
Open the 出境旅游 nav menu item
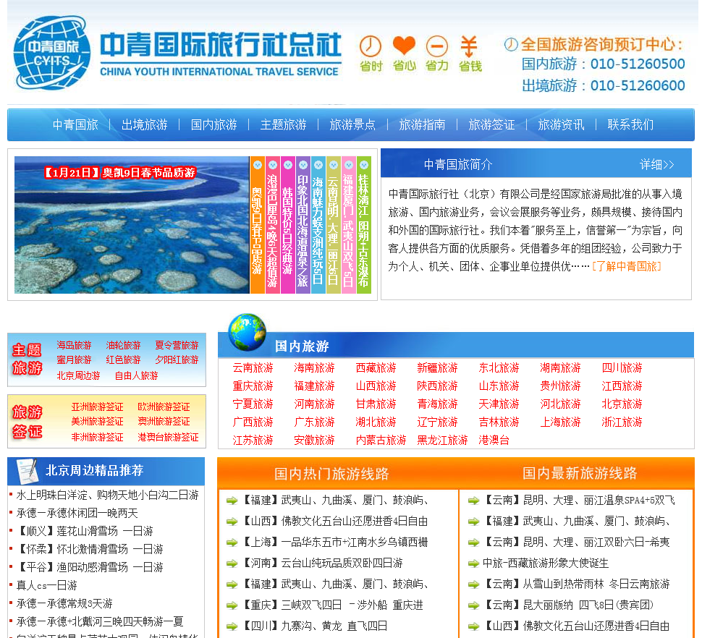[145, 125]
